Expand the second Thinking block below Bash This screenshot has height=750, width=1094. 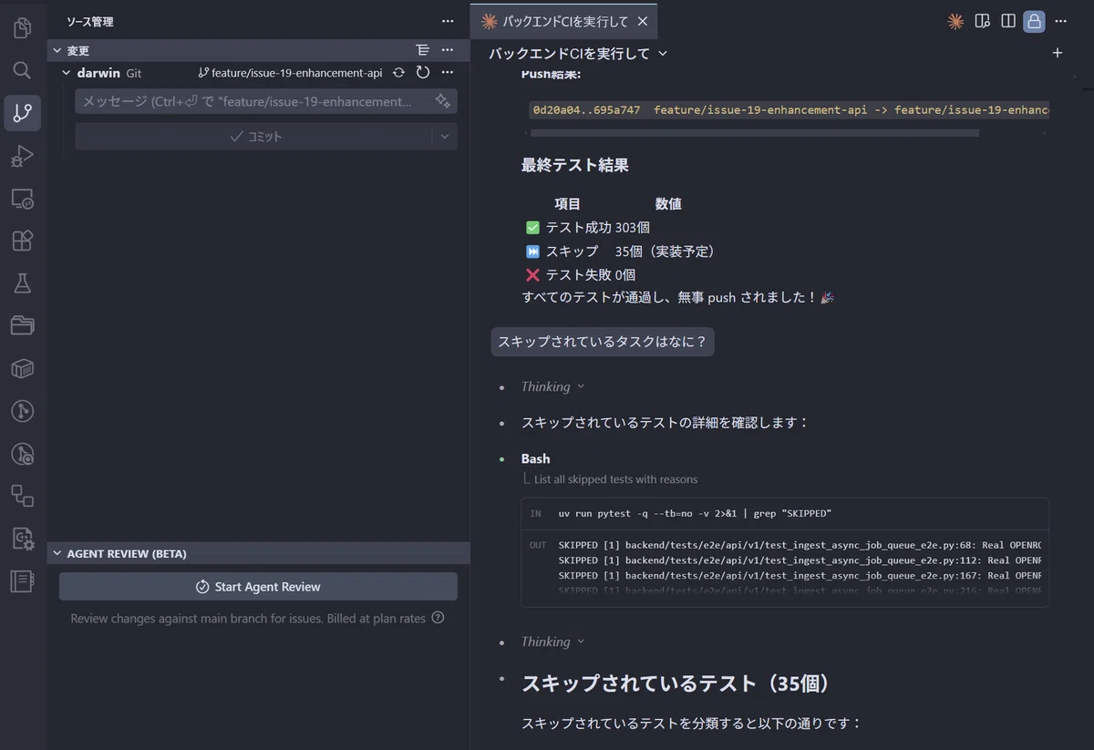tap(552, 642)
